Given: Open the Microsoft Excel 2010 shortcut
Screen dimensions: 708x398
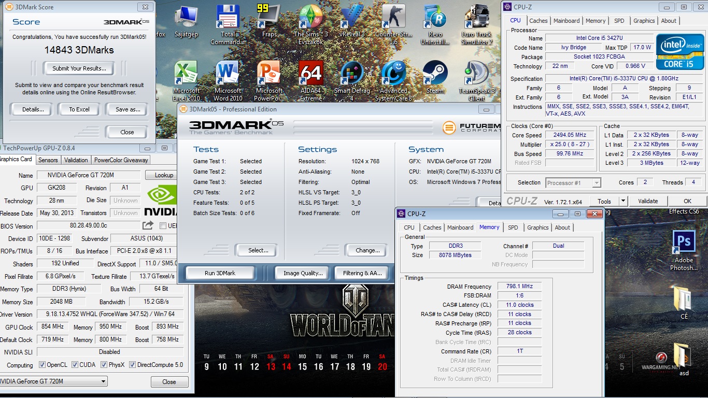Looking at the screenshot, I should click(186, 80).
